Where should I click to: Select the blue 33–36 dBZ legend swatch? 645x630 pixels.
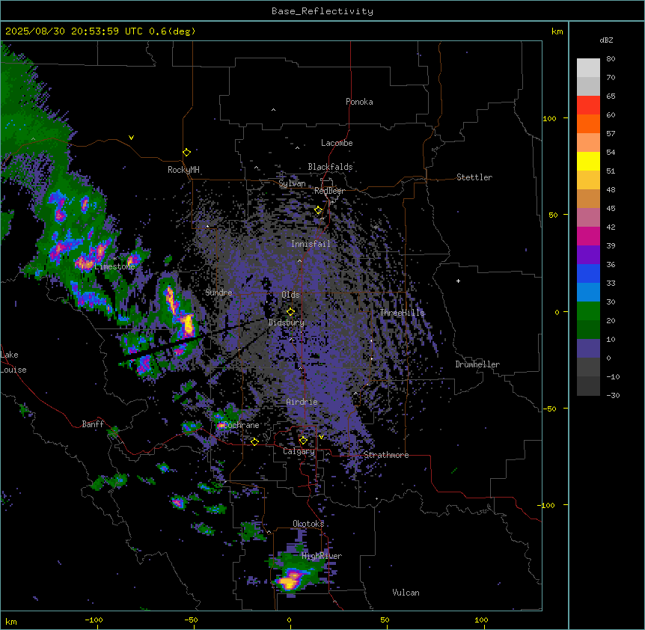click(x=588, y=273)
